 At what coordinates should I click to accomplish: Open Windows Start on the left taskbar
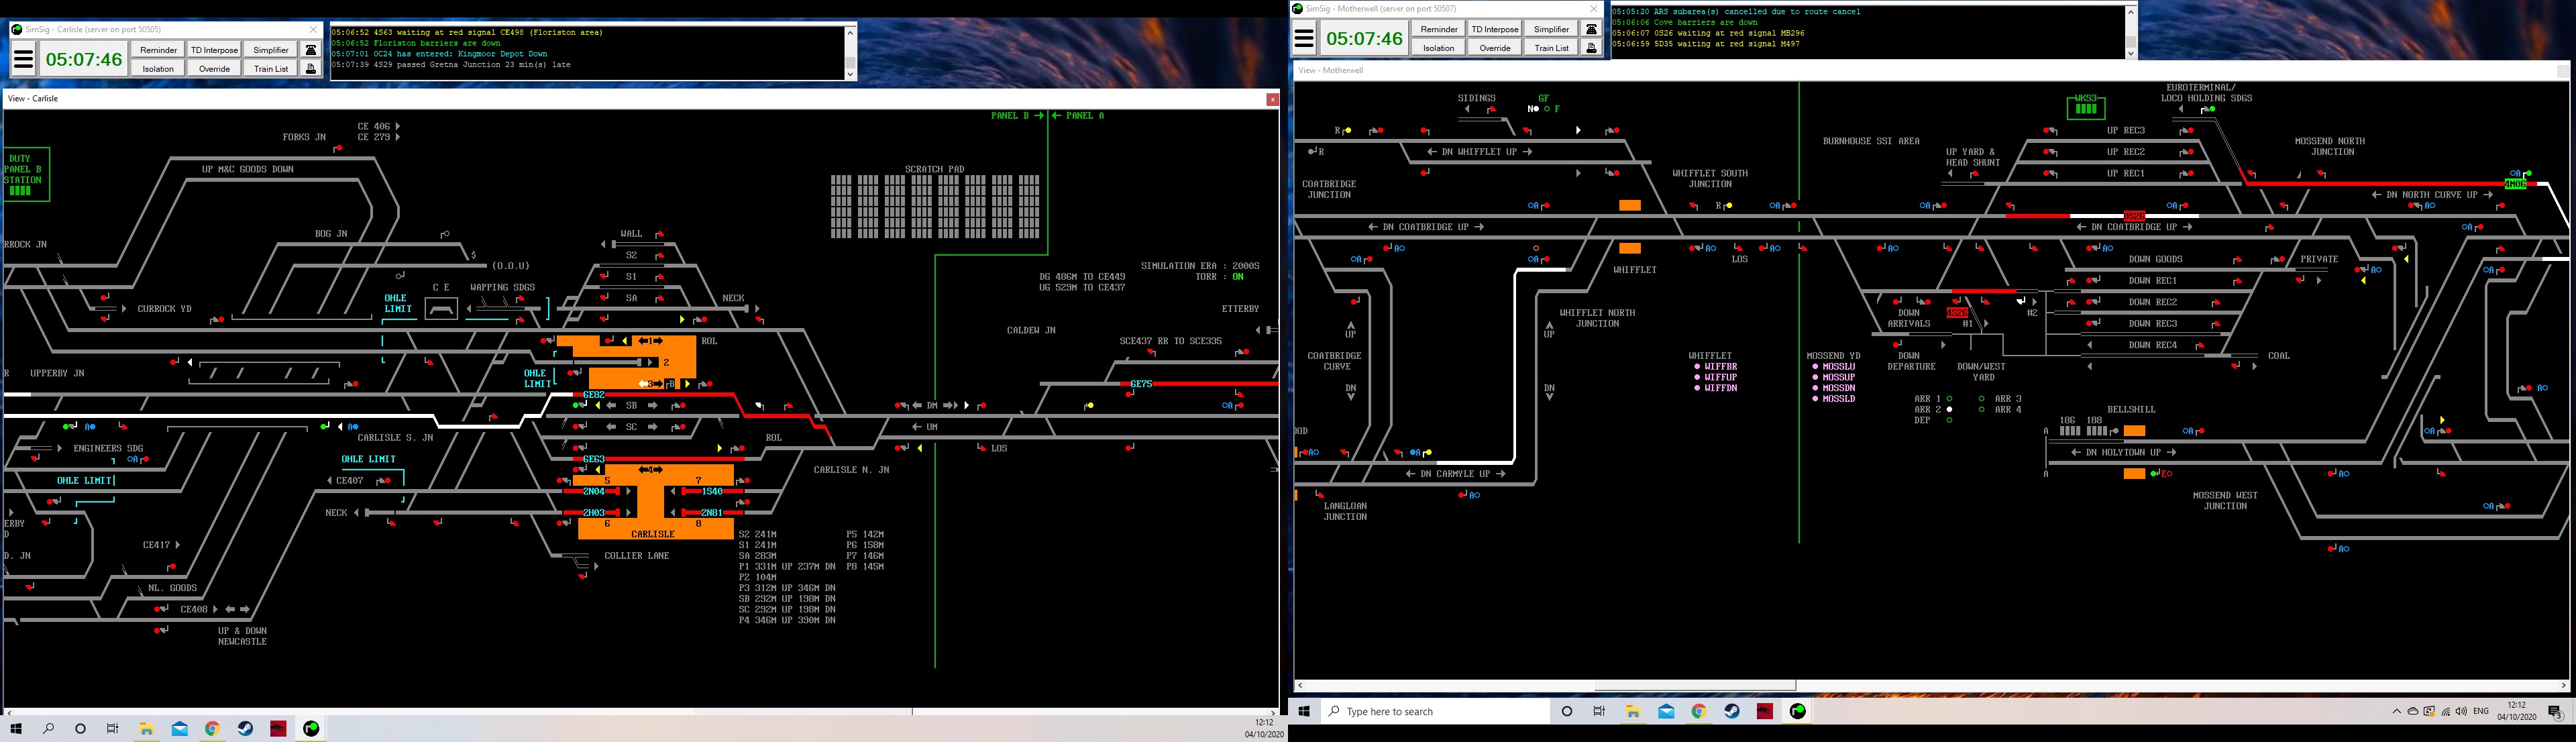(x=16, y=729)
